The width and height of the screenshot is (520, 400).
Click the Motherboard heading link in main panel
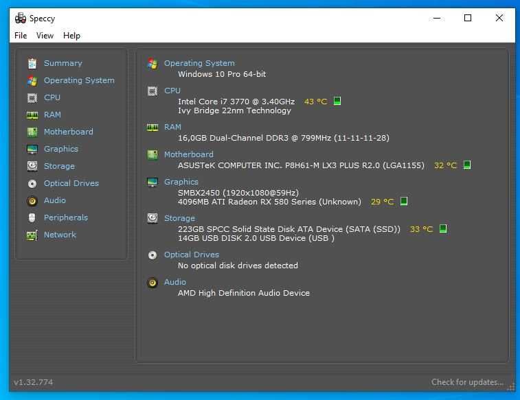[x=189, y=154]
